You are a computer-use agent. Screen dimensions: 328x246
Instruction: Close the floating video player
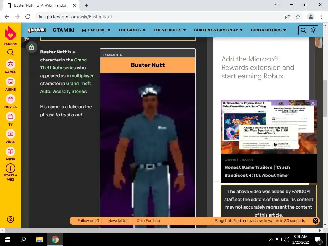[313, 103]
